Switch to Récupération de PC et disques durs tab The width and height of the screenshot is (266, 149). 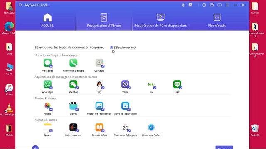tap(160, 20)
